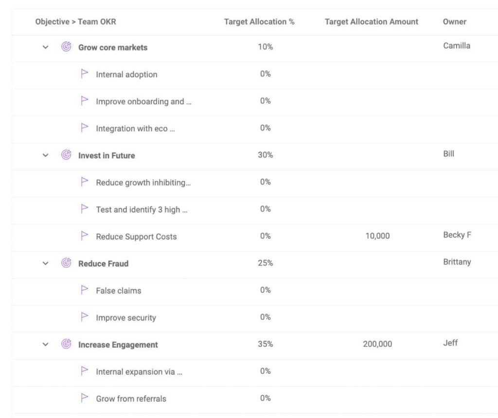Sort by Target Allocation % column header
498x418 pixels.
click(259, 21)
